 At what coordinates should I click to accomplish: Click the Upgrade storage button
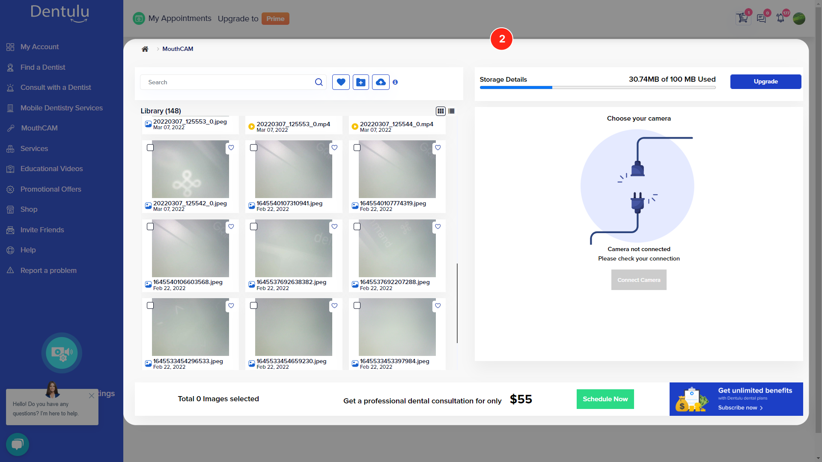click(765, 81)
